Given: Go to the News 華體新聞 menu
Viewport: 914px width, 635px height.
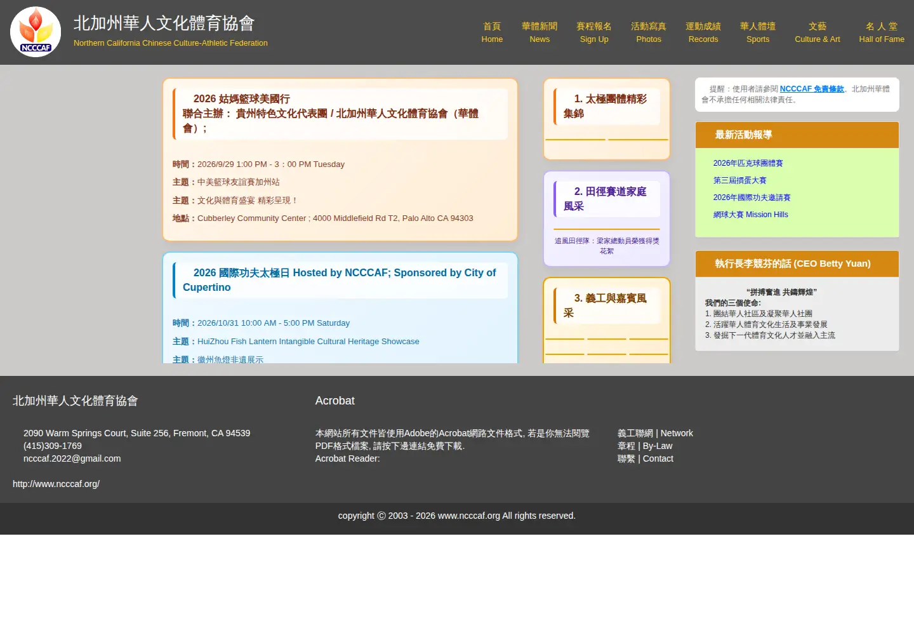Looking at the screenshot, I should point(540,32).
